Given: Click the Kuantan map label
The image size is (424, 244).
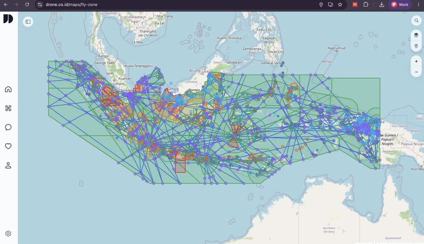Looking at the screenshot, I should (125, 79).
